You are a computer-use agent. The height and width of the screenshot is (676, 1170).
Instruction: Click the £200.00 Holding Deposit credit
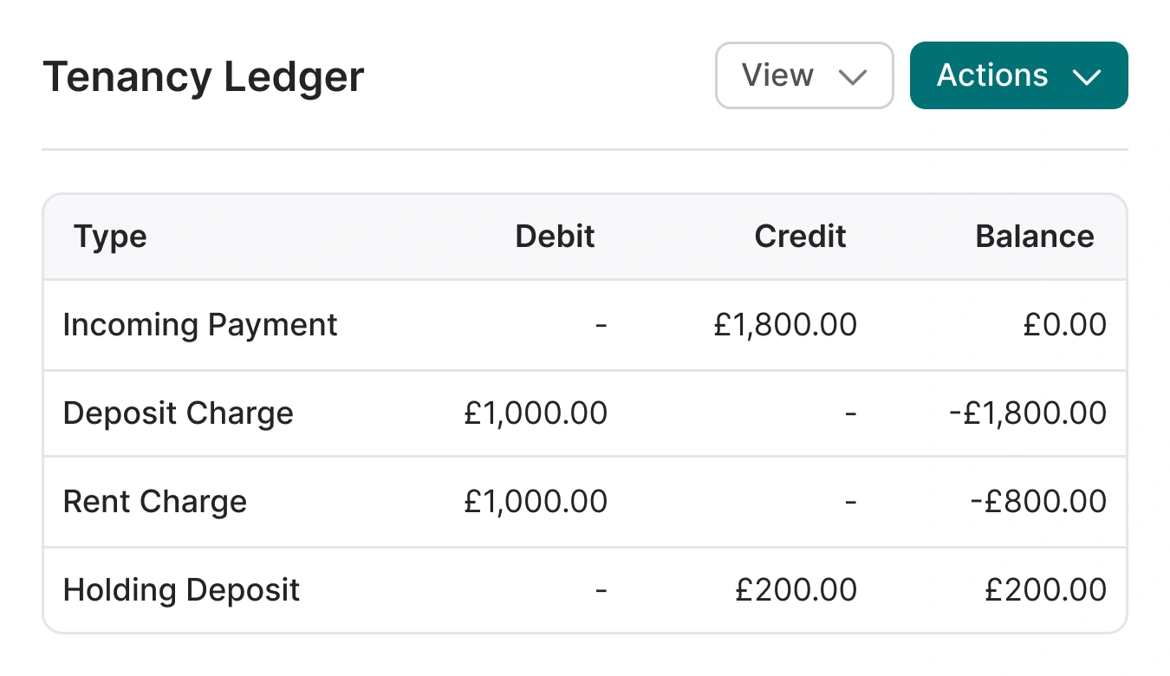click(796, 590)
